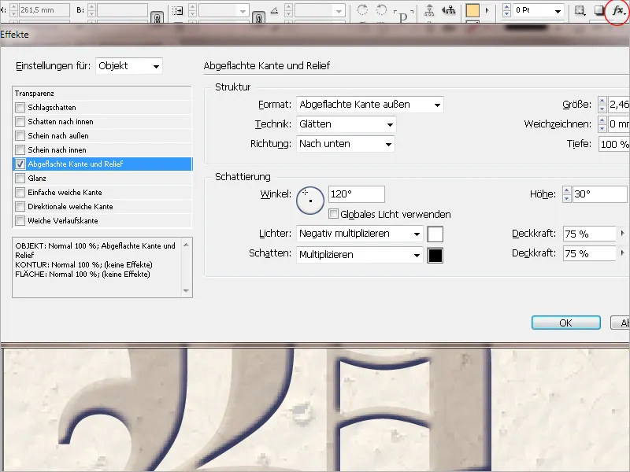630x472 pixels.
Task: Click the drop shadow icon in toolbar
Action: tap(598, 11)
